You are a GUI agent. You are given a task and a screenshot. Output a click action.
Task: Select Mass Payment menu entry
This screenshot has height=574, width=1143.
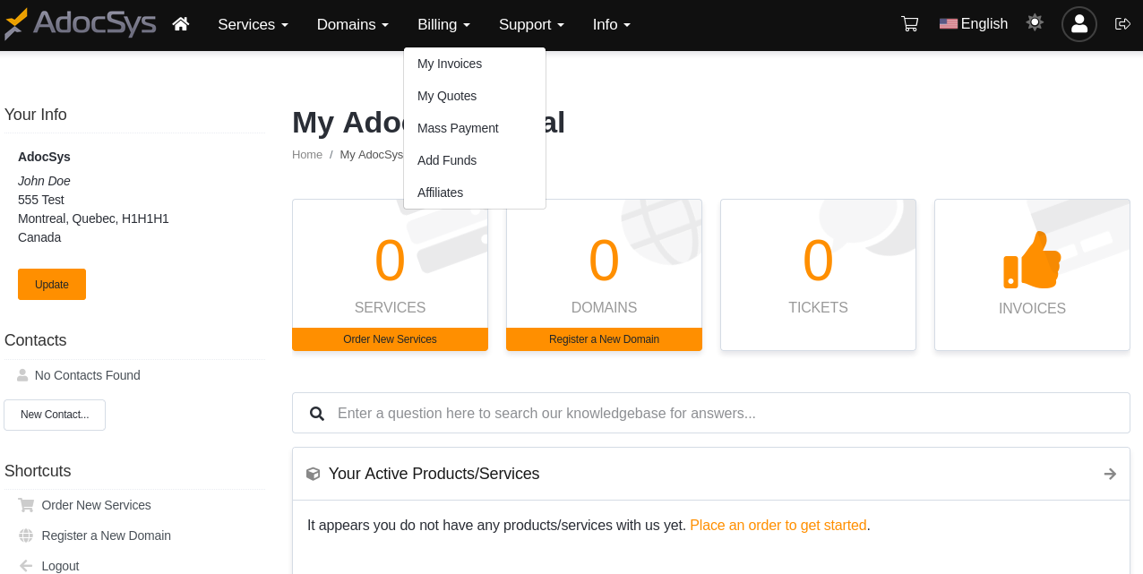458,128
